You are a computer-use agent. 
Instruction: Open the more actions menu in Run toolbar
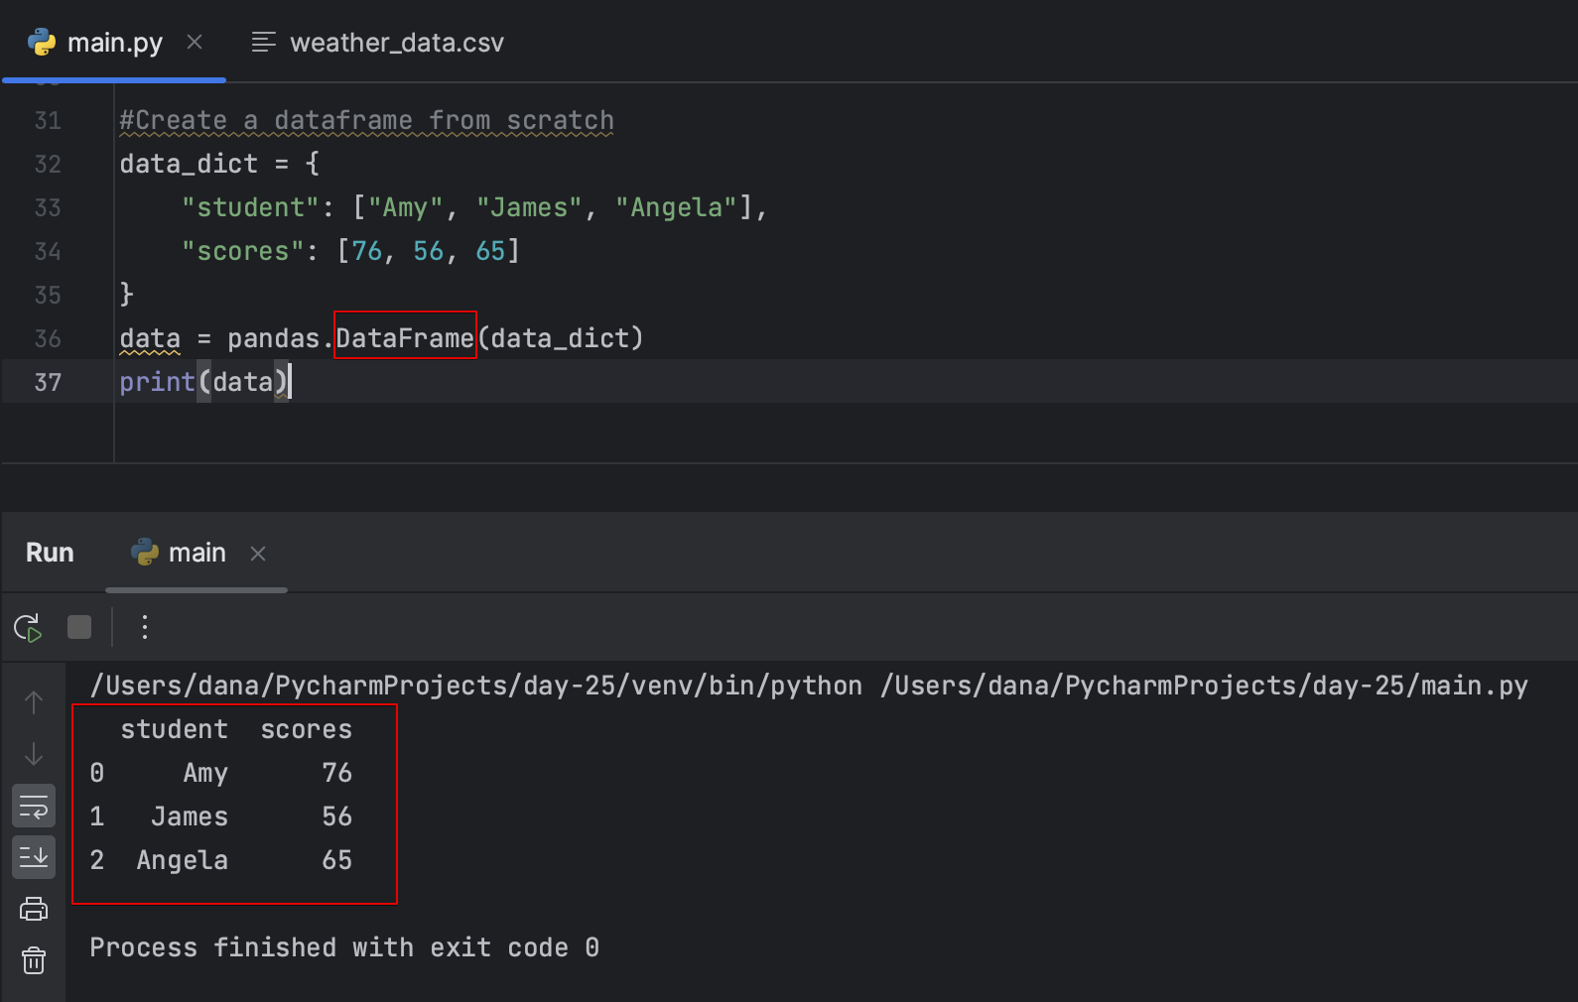coord(145,627)
